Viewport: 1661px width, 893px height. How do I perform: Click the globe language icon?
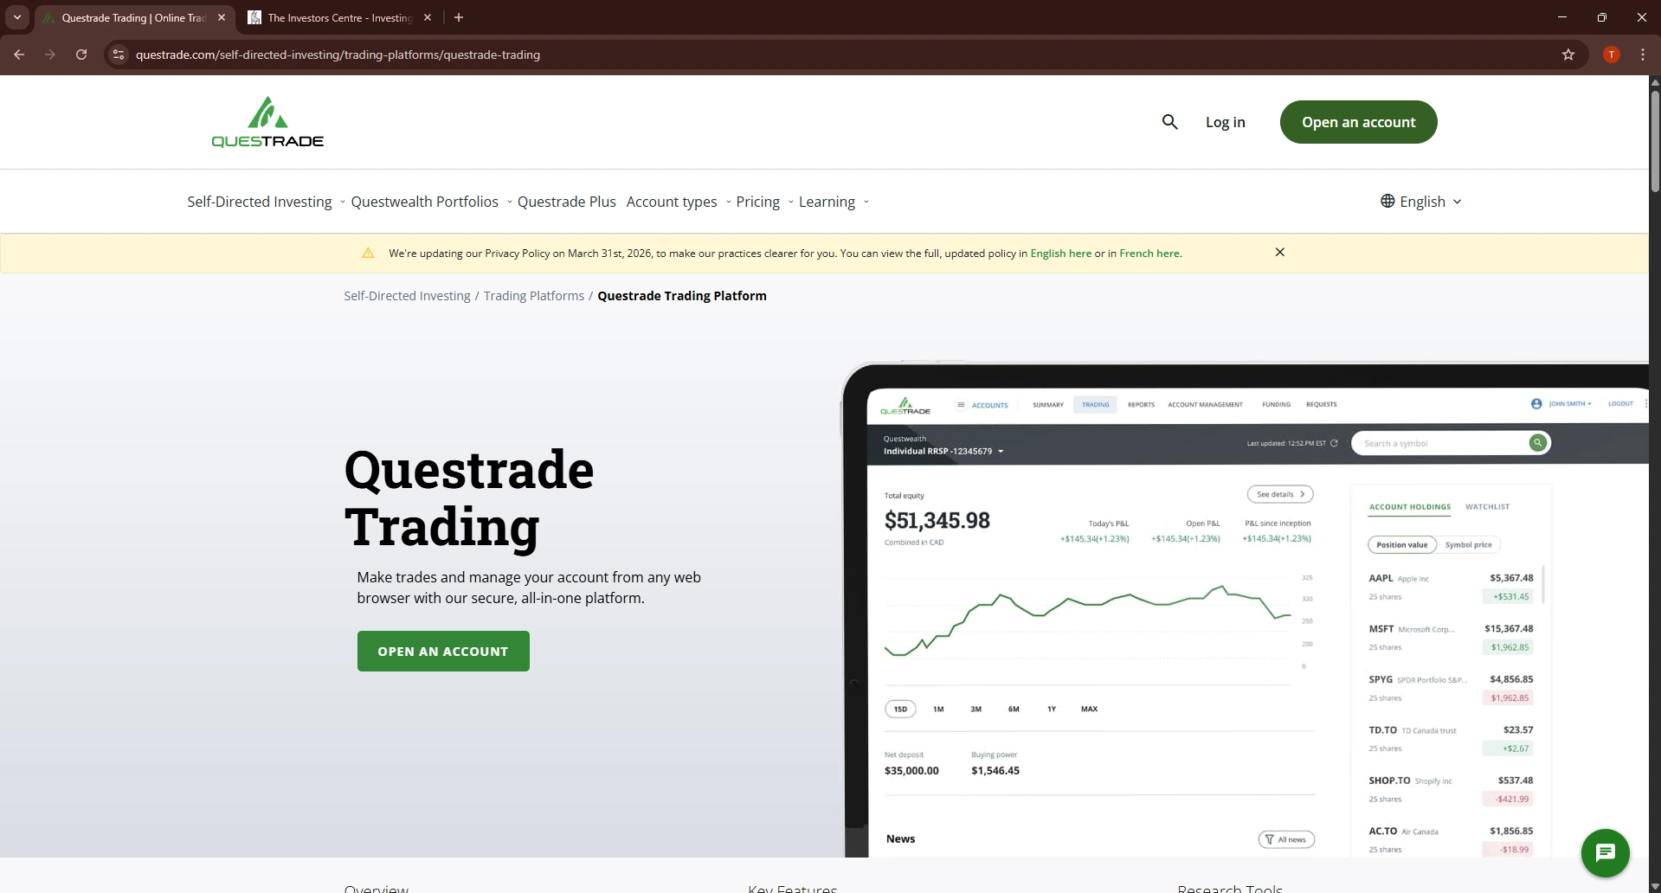click(1387, 201)
